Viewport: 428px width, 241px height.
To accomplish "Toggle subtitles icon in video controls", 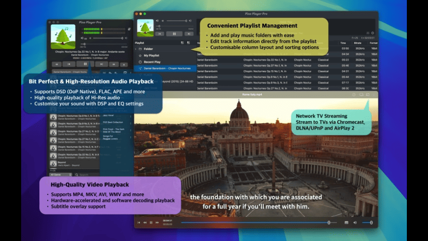I will tap(346, 222).
